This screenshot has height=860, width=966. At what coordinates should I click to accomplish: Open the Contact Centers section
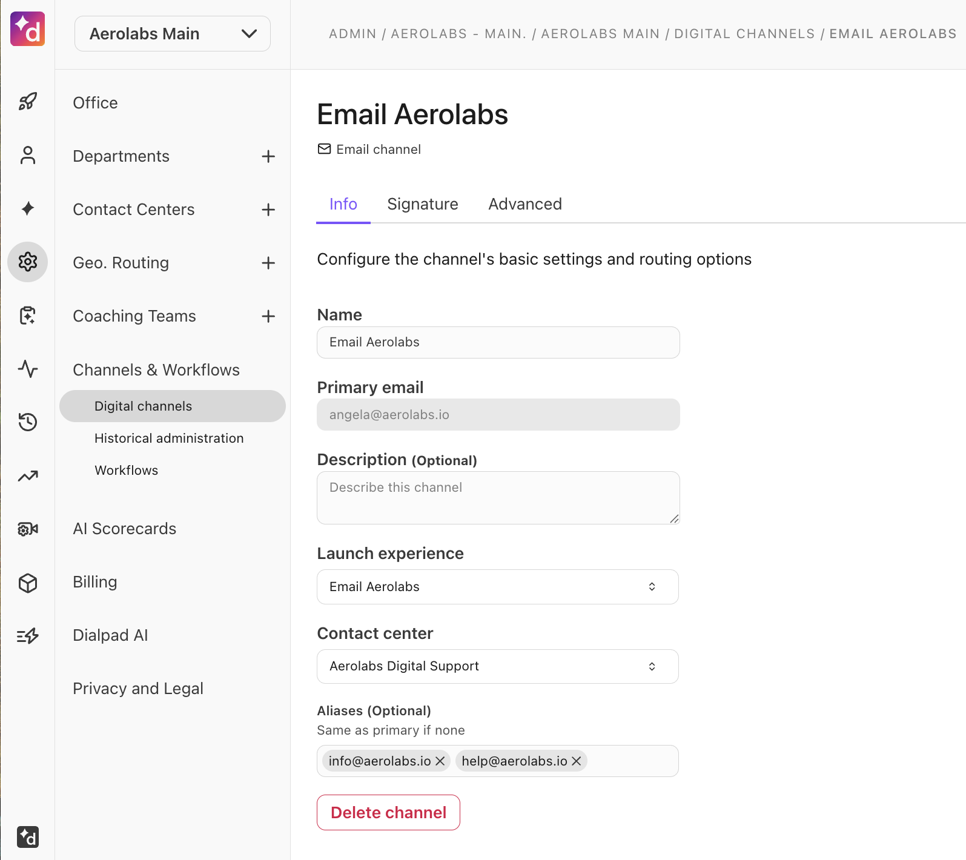(134, 210)
